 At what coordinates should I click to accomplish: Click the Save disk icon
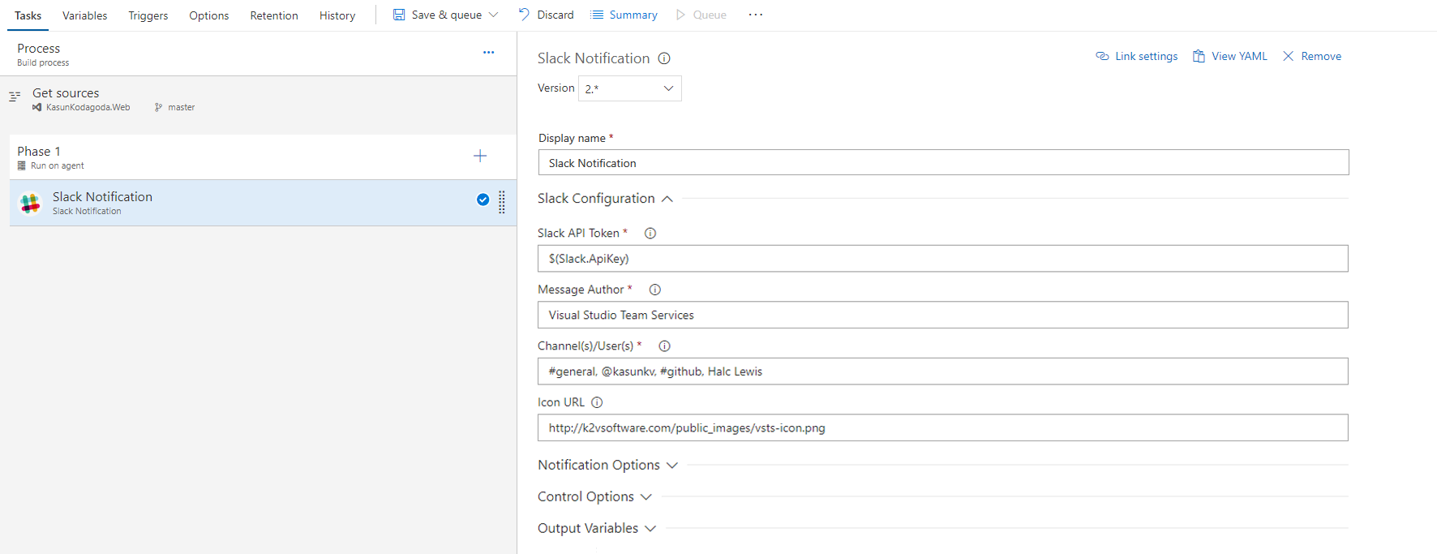coord(399,15)
